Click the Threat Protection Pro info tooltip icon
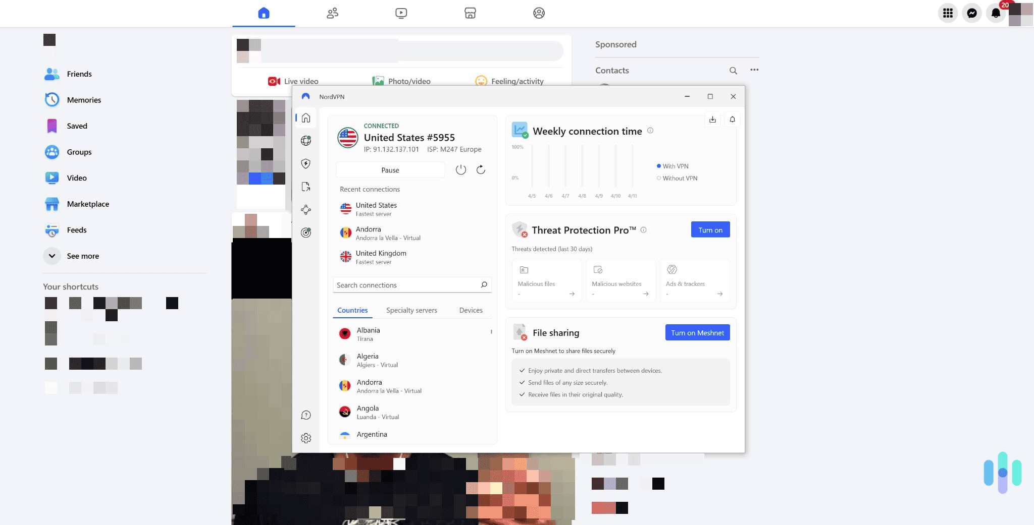 (644, 230)
